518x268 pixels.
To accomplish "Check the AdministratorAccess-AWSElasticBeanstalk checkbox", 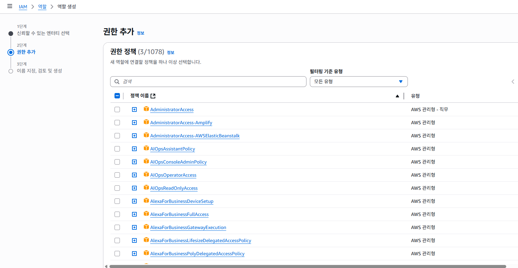I will click(117, 136).
